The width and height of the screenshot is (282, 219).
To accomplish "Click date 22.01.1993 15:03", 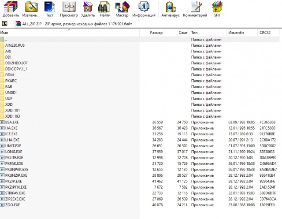I will pyautogui.click(x=241, y=193).
